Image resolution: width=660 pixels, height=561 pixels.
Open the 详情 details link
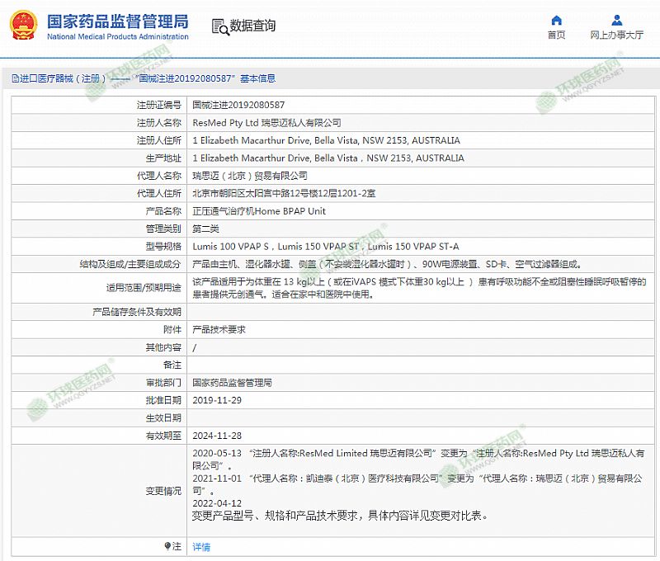click(x=201, y=547)
